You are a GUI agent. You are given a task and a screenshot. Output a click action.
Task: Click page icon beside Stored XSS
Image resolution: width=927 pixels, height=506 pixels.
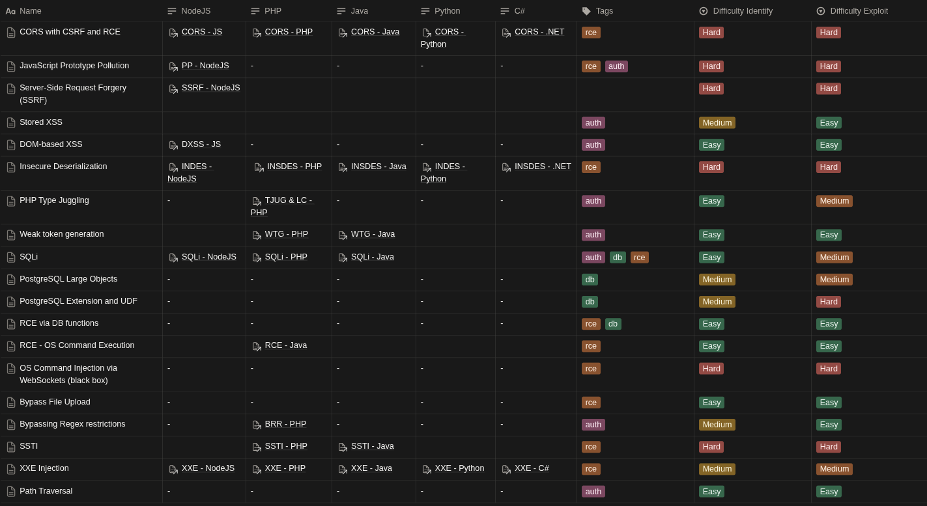(11, 123)
